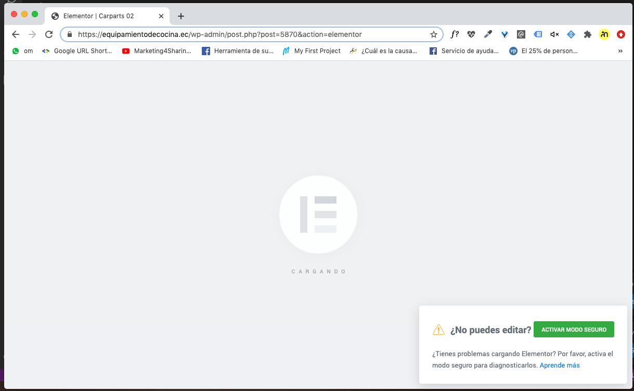Open the WhatFont (f?) extension
The height and width of the screenshot is (391, 634).
coord(455,34)
